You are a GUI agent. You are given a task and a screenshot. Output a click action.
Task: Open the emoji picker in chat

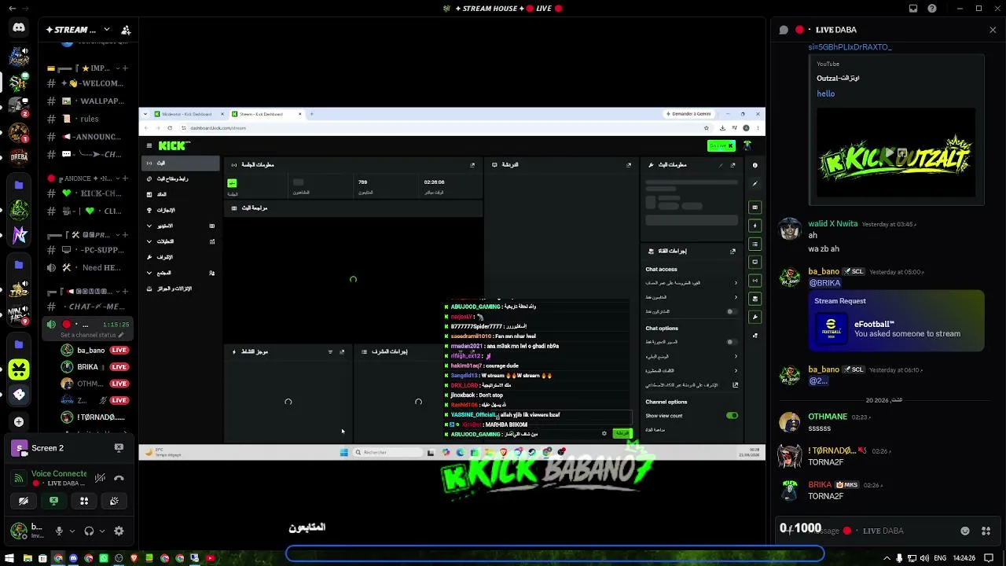[965, 531]
